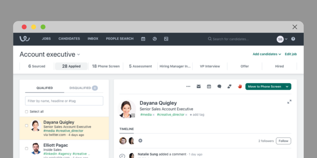Click the help question mark icon

coord(293,39)
